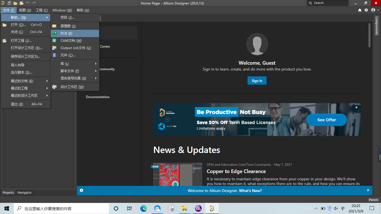The width and height of the screenshot is (381, 214).
Task: Switch to Navigator panel tab
Action: 25,193
